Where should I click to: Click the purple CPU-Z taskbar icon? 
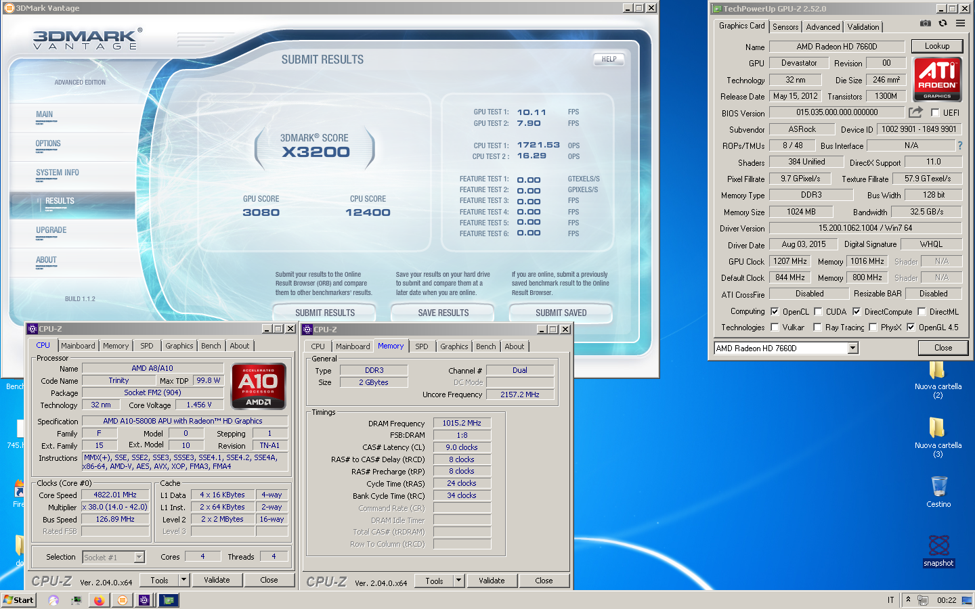(x=144, y=600)
